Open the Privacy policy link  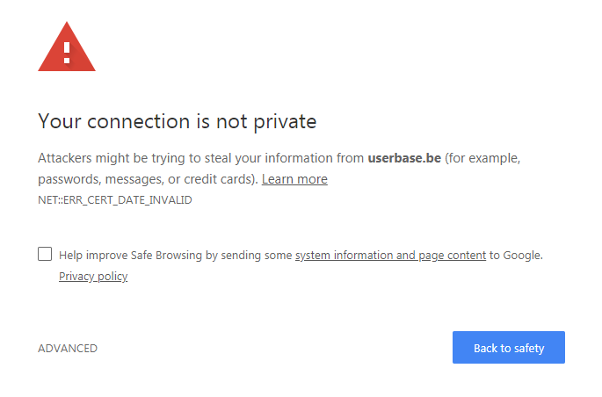[x=93, y=277]
